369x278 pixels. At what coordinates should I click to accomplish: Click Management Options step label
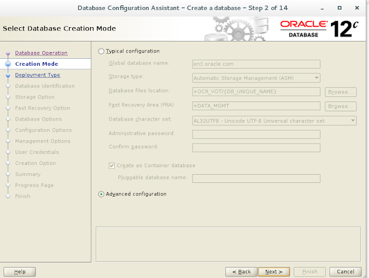tap(43, 141)
